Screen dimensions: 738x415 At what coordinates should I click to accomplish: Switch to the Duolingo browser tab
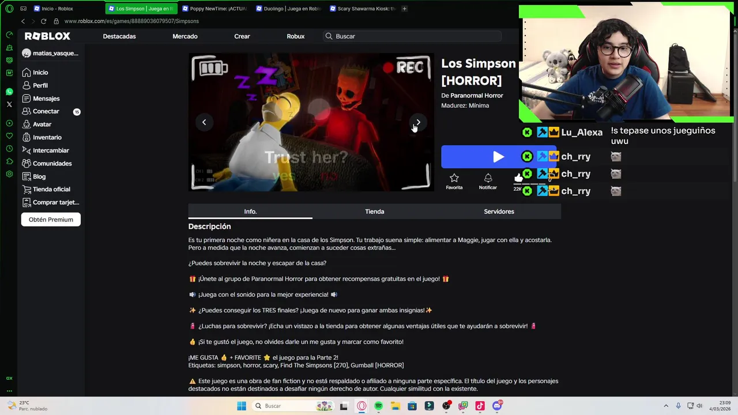pos(288,9)
